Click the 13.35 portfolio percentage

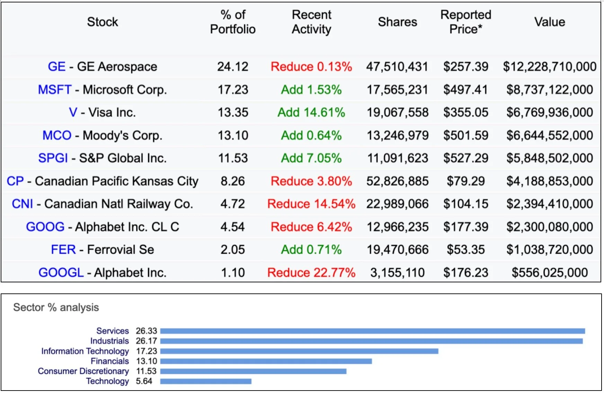(233, 112)
